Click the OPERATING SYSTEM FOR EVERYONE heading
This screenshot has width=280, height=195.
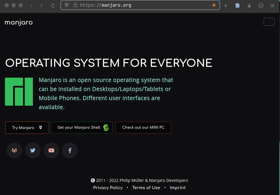tap(109, 63)
